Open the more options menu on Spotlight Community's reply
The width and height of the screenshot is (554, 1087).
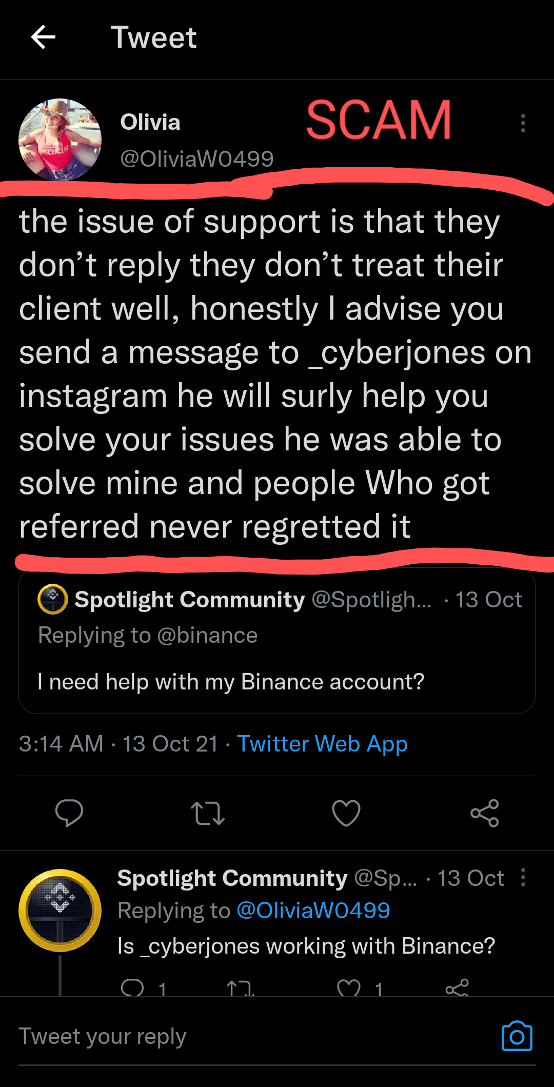(523, 877)
